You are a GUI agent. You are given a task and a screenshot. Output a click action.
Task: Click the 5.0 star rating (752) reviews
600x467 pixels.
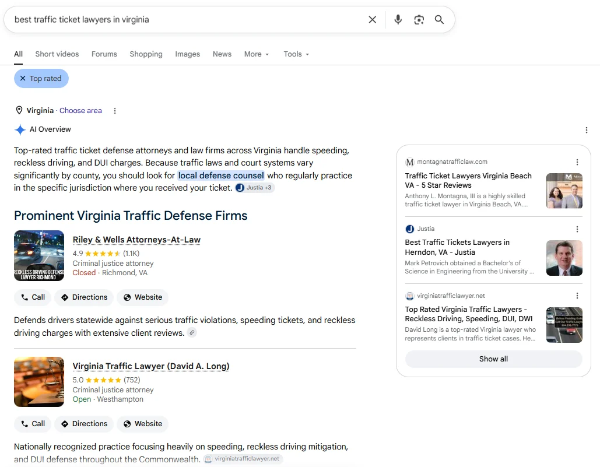pos(106,380)
